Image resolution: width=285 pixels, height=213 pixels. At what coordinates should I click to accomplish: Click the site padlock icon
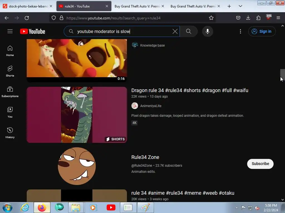click(62, 18)
